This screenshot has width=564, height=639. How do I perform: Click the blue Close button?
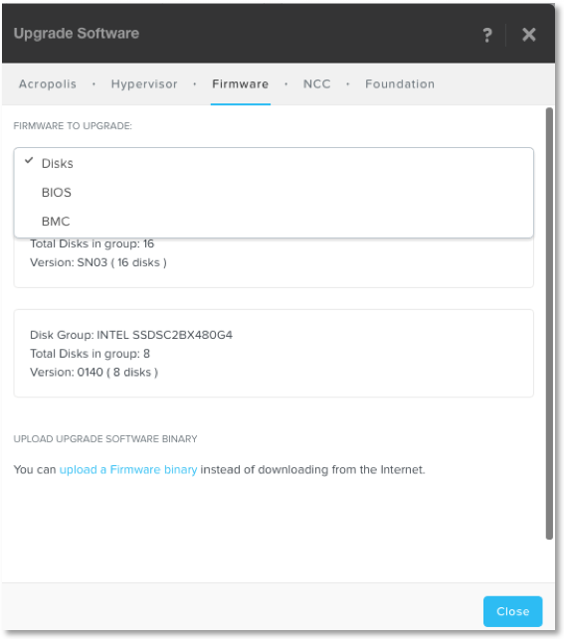[x=512, y=611]
